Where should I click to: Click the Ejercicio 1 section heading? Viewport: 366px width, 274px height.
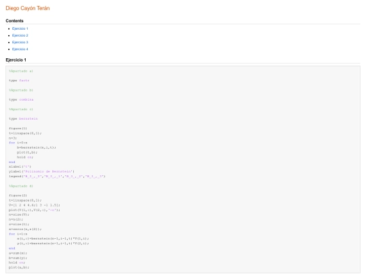click(16, 60)
